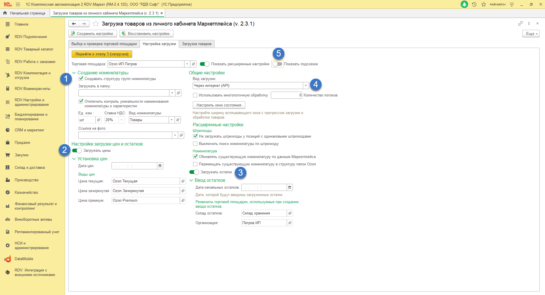Screen dimensions: 545x295
Task: Collapse the Ввод остатков section
Action: click(191, 180)
